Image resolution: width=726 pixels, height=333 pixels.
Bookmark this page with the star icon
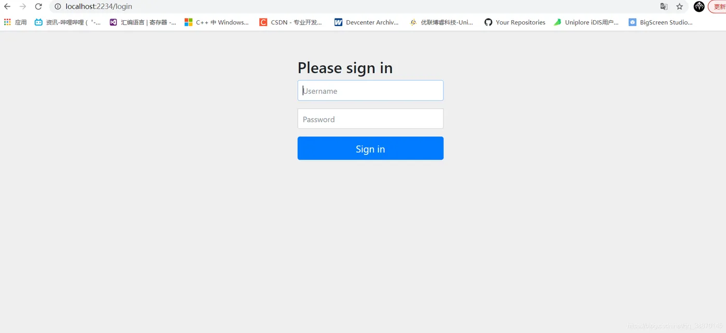point(679,6)
